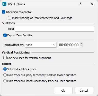
Task: Click the EZTitles app icon in title bar
Action: 4,4
